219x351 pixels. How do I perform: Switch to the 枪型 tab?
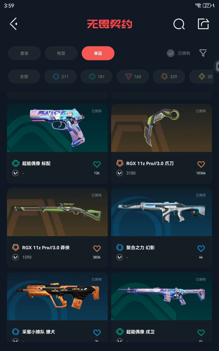61,53
